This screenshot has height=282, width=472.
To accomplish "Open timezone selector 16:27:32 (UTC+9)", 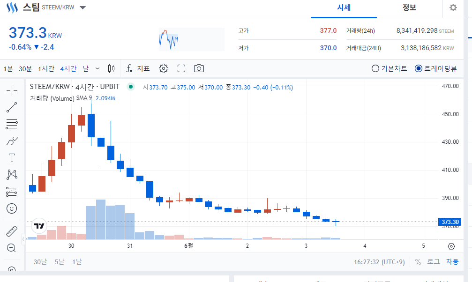I will 379,262.
